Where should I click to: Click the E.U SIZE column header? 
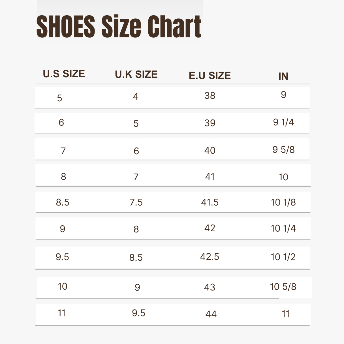coord(210,76)
